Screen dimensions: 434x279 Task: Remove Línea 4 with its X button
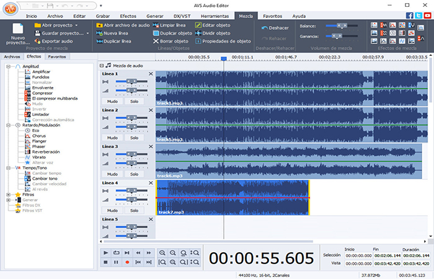(151, 183)
